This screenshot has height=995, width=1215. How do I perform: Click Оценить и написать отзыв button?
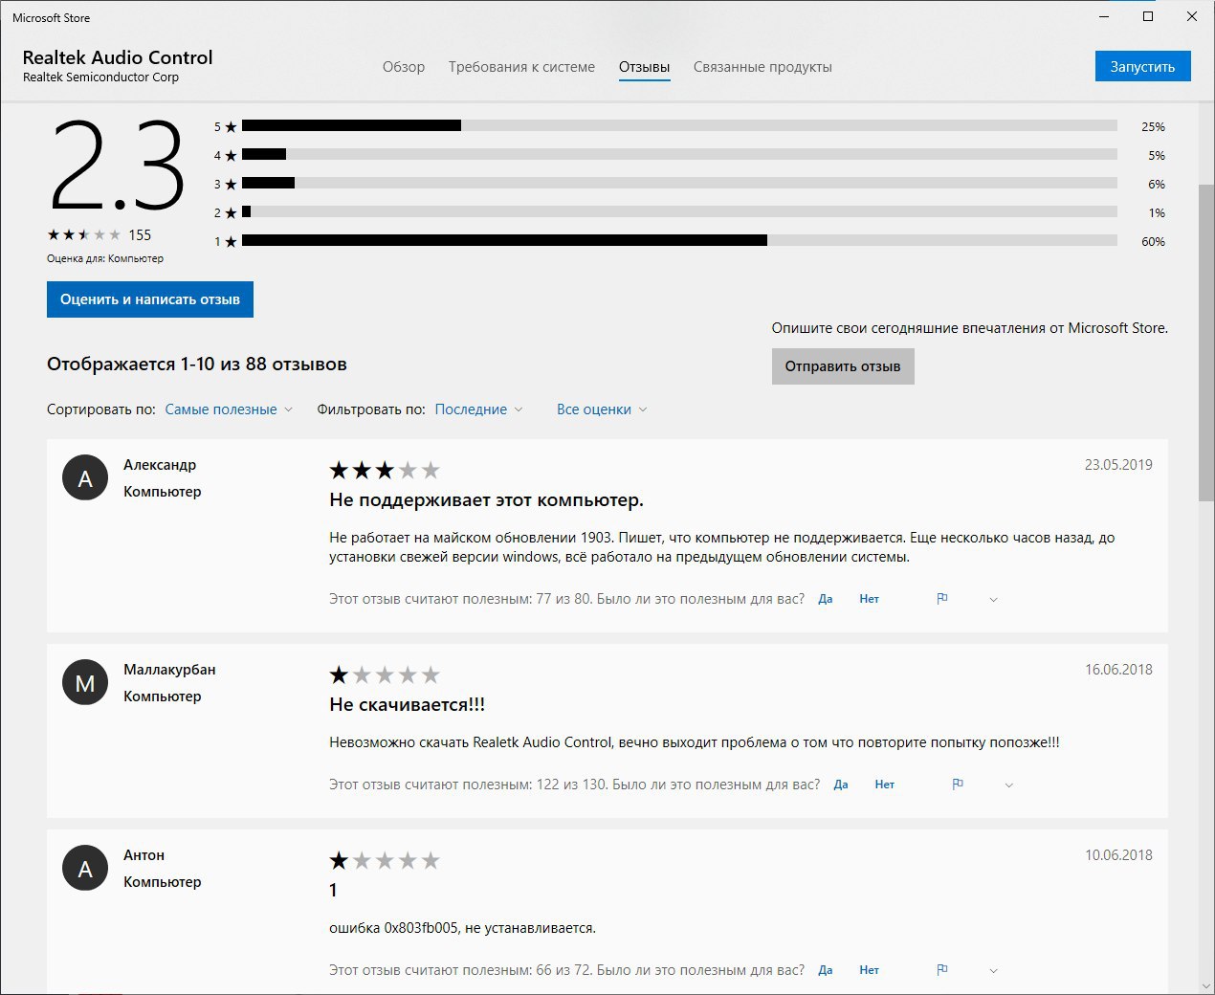pyautogui.click(x=150, y=299)
